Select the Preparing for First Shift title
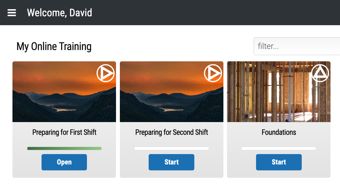This screenshot has width=340, height=192. click(64, 132)
